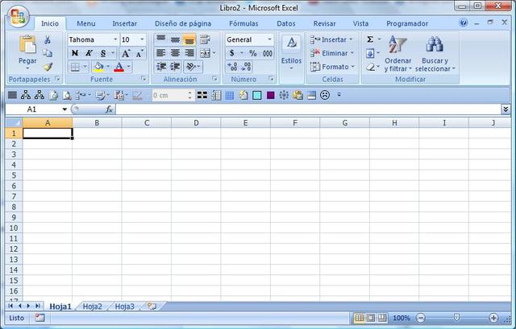Decrease decimal places
This screenshot has height=329, width=516.
[x=246, y=67]
